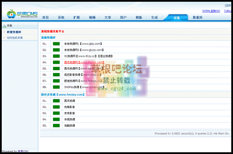Click the small icon in 采集 sidebar header
Screen dimensions: 233x154
pyautogui.click(x=4, y=26)
